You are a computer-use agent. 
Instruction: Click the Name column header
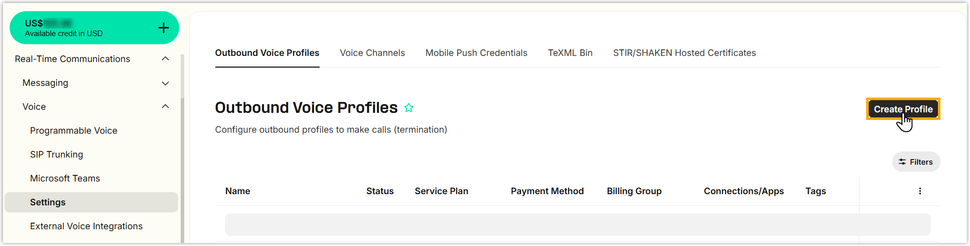[238, 191]
